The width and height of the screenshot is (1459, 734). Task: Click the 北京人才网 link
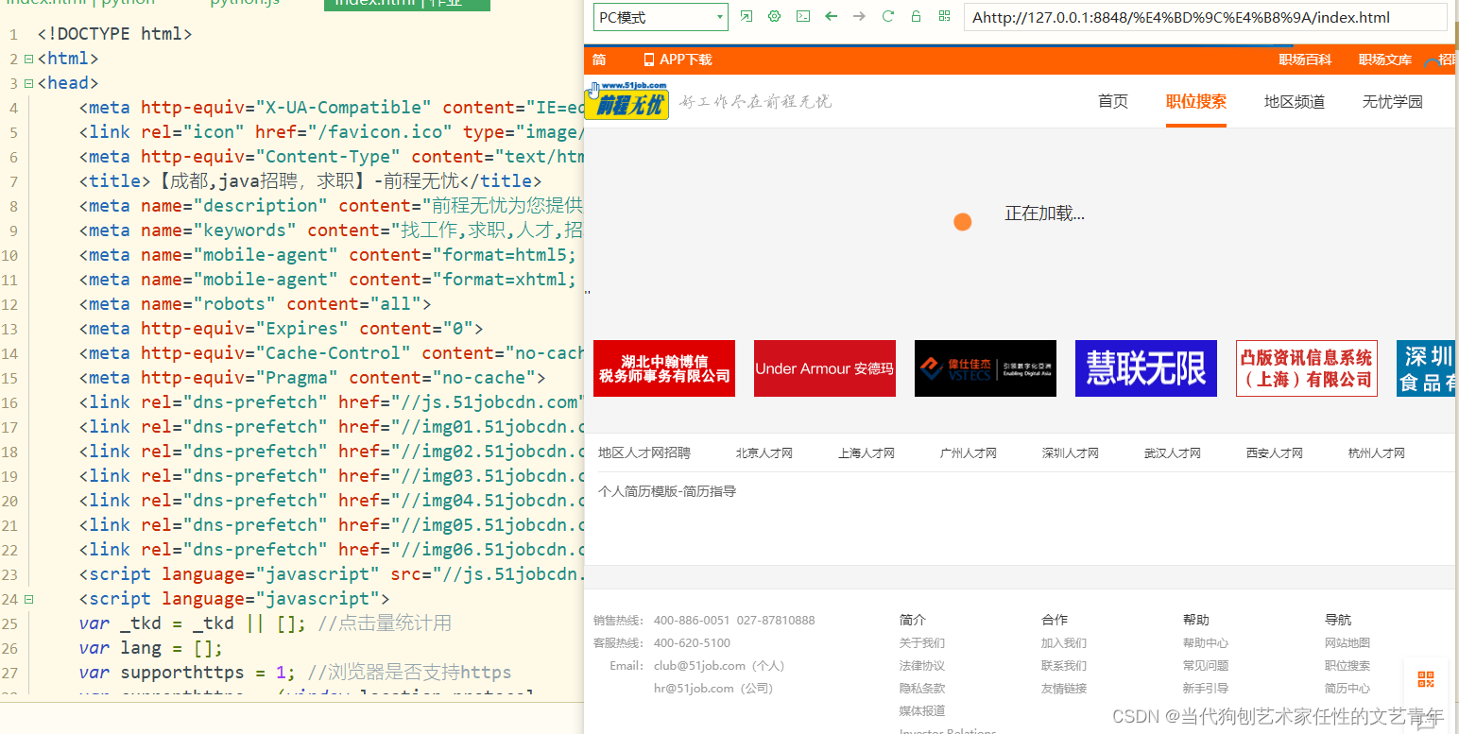point(764,453)
